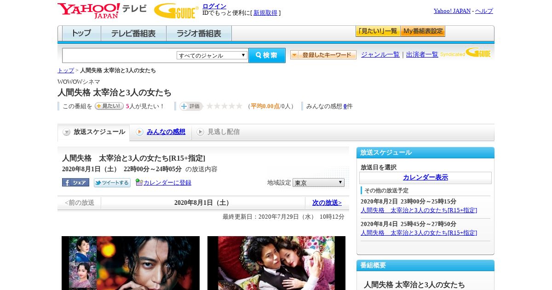Screen dimensions: 552x290
Task: Click the カレンダーに登録 link
Action: click(167, 183)
